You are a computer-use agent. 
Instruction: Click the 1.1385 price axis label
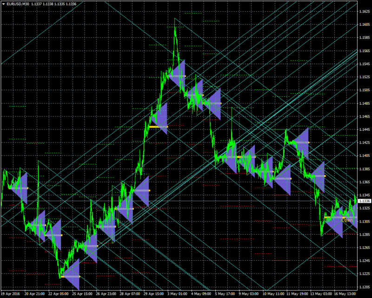click(365, 169)
